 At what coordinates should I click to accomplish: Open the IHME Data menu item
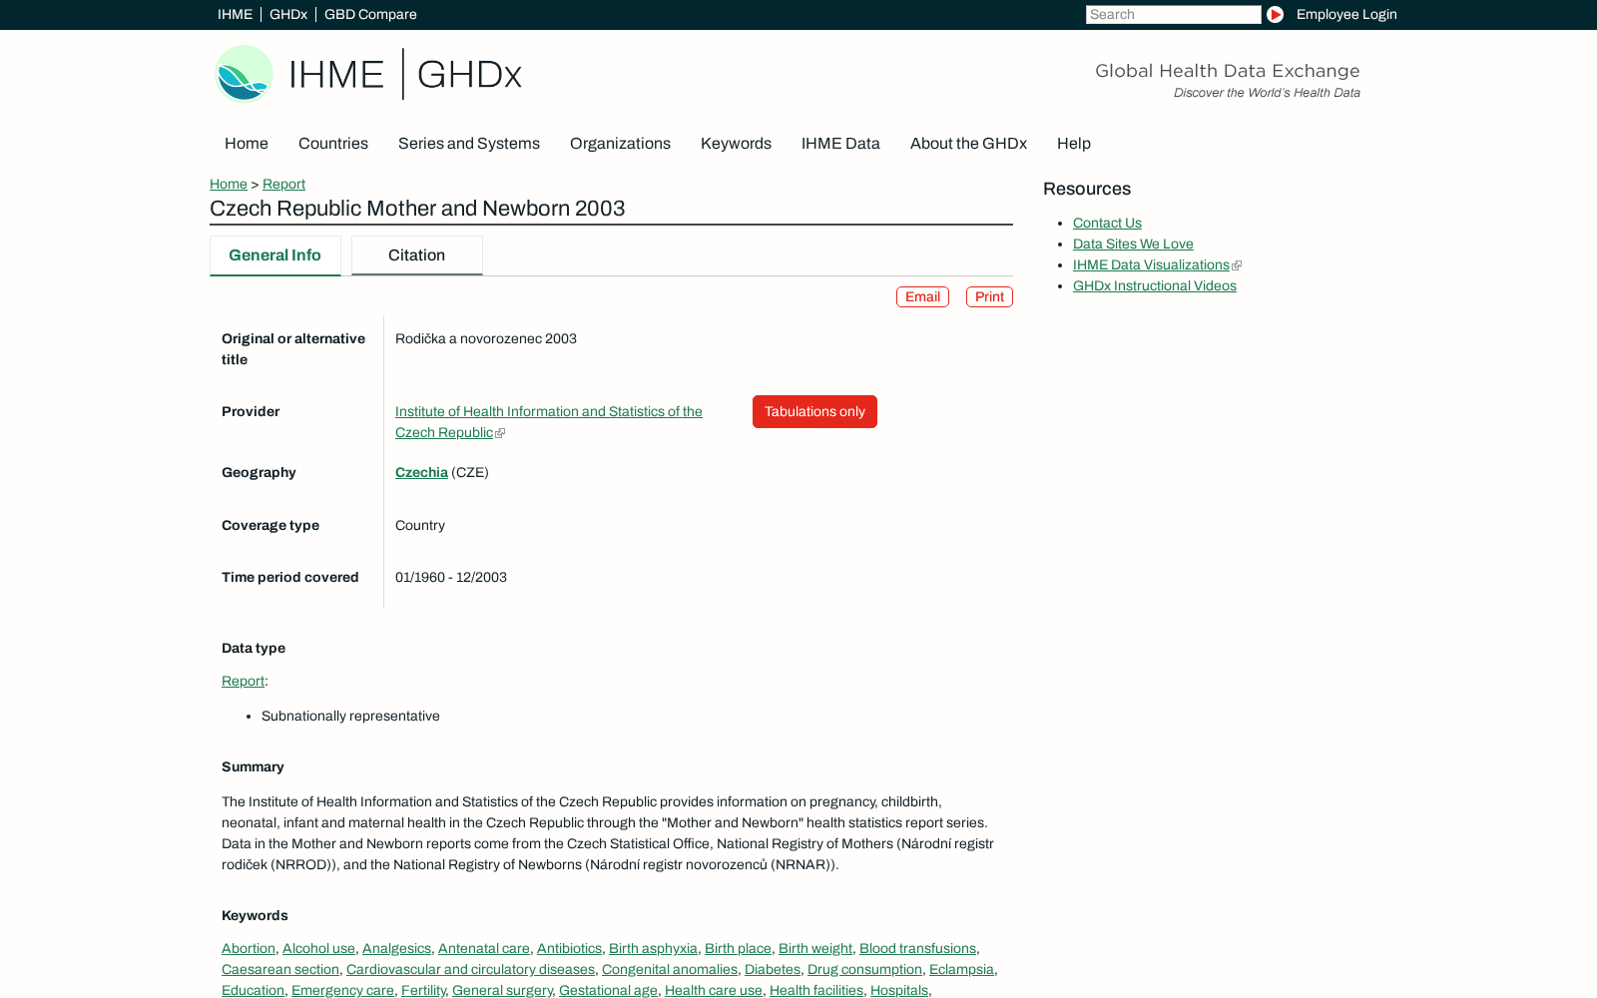point(840,144)
